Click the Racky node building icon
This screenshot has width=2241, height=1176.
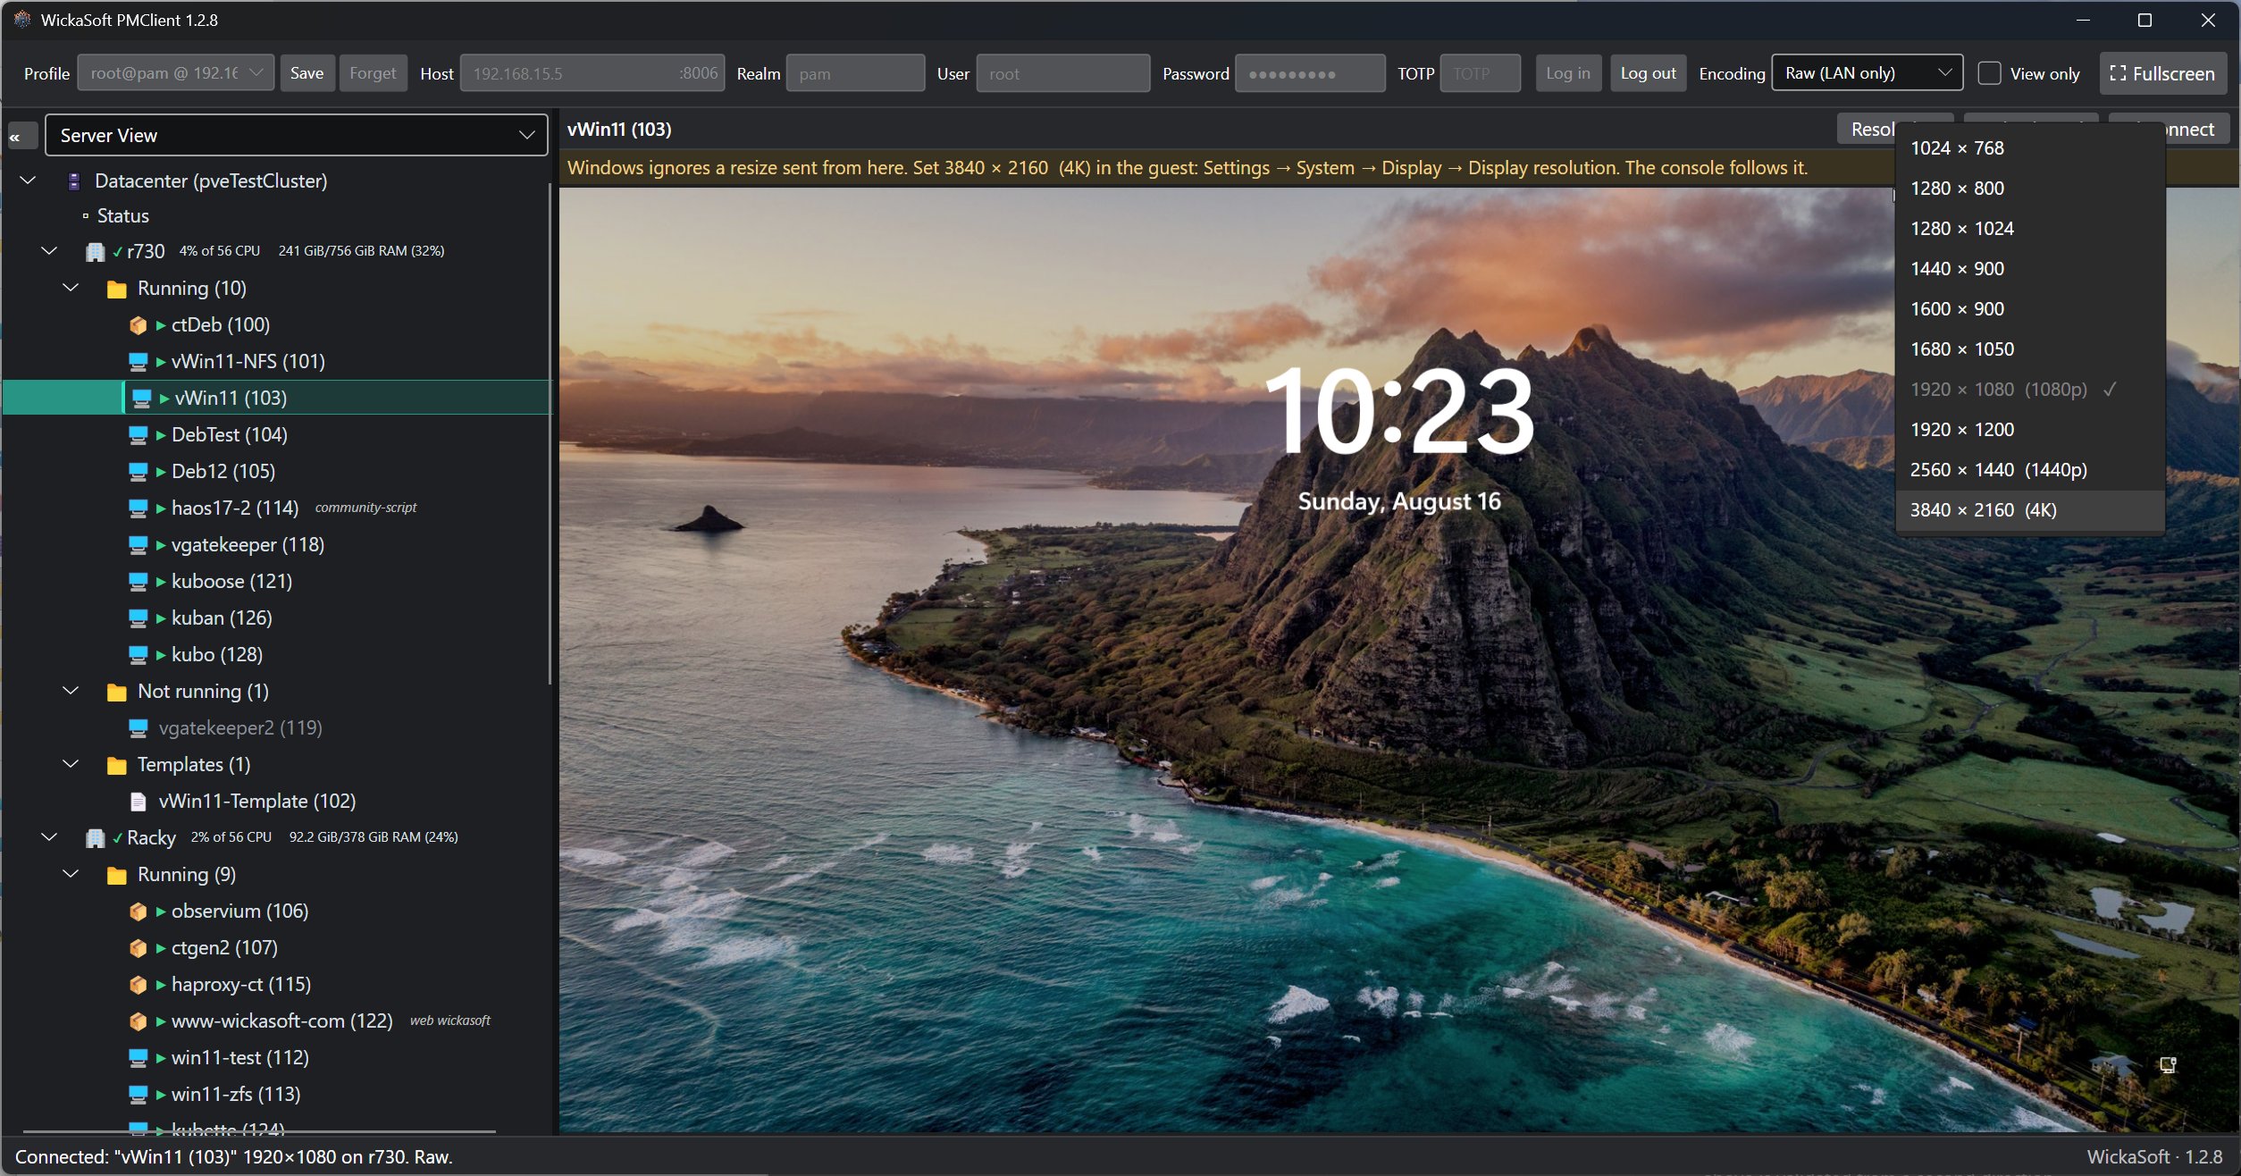tap(95, 838)
